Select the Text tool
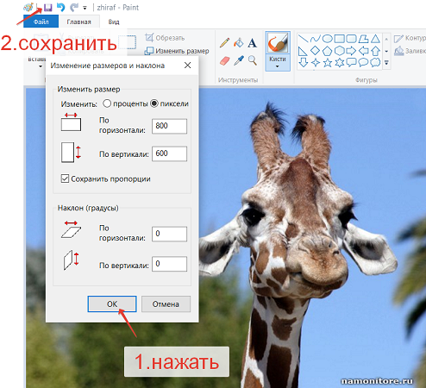 (x=252, y=43)
